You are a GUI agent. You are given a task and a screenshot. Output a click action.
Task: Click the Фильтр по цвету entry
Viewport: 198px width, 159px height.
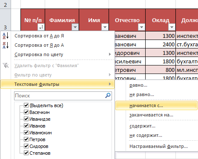coord(57,75)
